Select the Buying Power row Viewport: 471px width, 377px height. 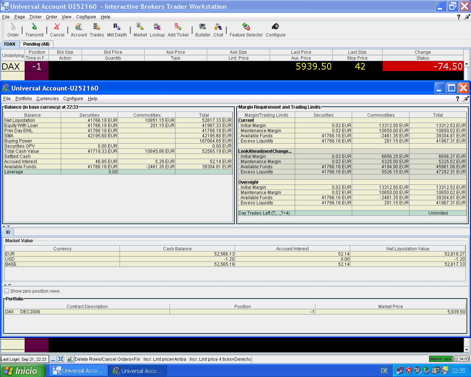click(118, 141)
